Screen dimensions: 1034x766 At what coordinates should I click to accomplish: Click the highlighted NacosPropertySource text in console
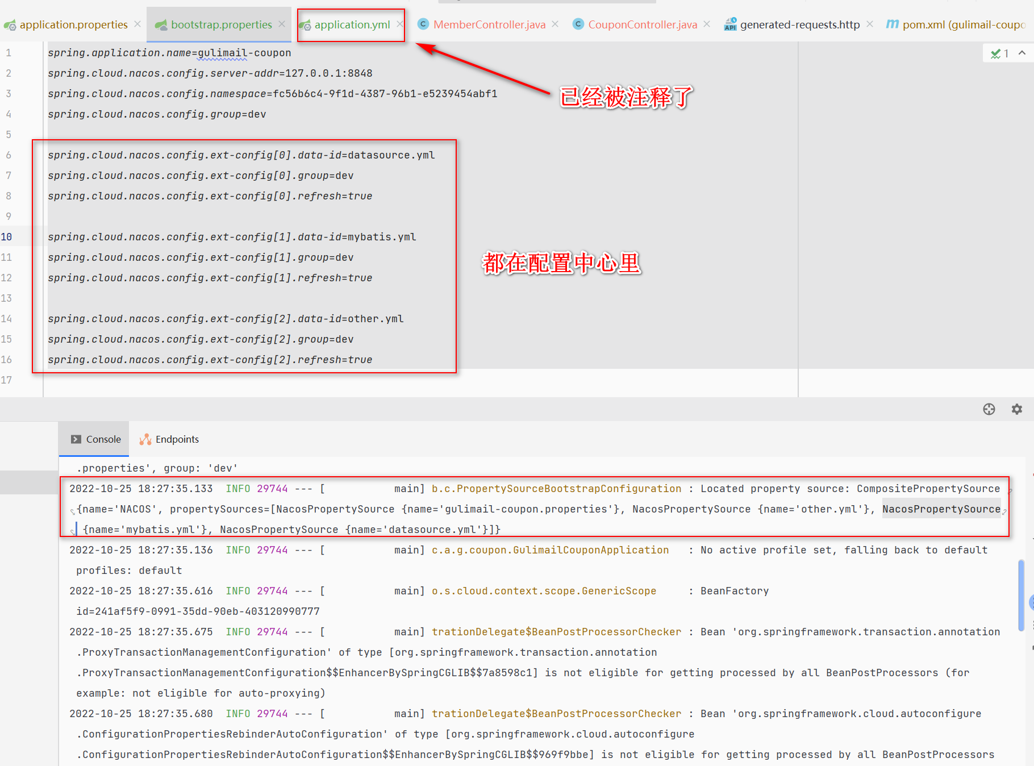pyautogui.click(x=941, y=509)
